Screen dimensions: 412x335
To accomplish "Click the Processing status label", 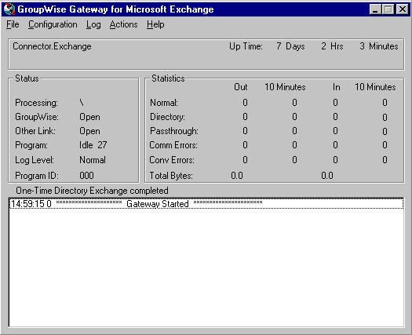I will (36, 103).
